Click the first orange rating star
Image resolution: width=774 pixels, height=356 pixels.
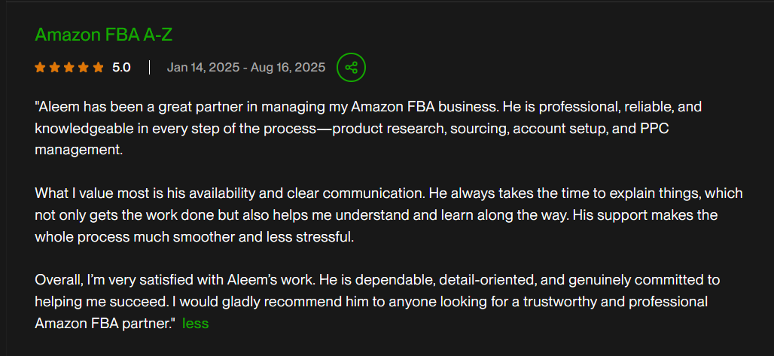(x=41, y=68)
